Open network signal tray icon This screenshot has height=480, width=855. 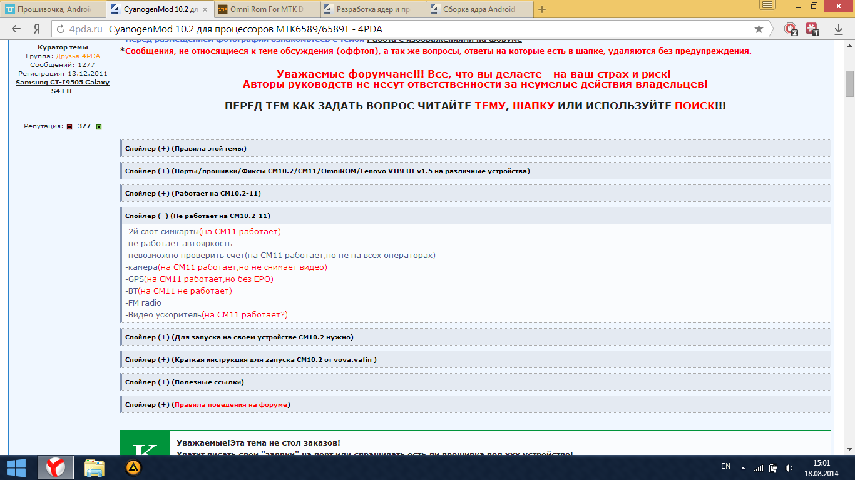click(x=758, y=467)
